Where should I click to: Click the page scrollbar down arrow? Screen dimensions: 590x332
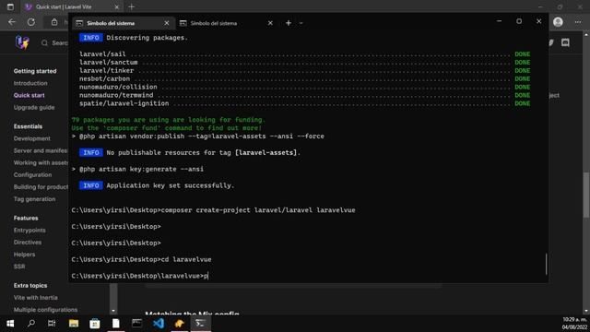(586, 311)
